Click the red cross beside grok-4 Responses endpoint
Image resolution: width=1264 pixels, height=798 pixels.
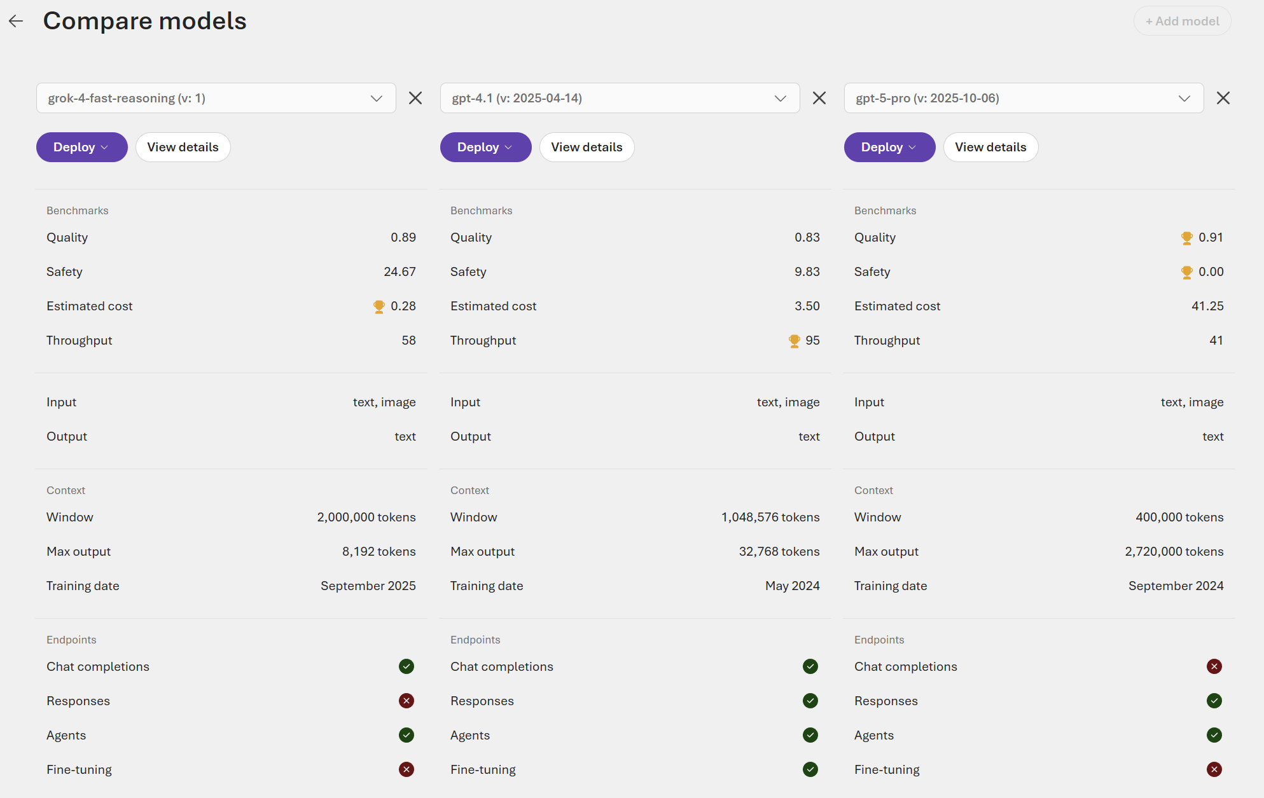point(406,701)
